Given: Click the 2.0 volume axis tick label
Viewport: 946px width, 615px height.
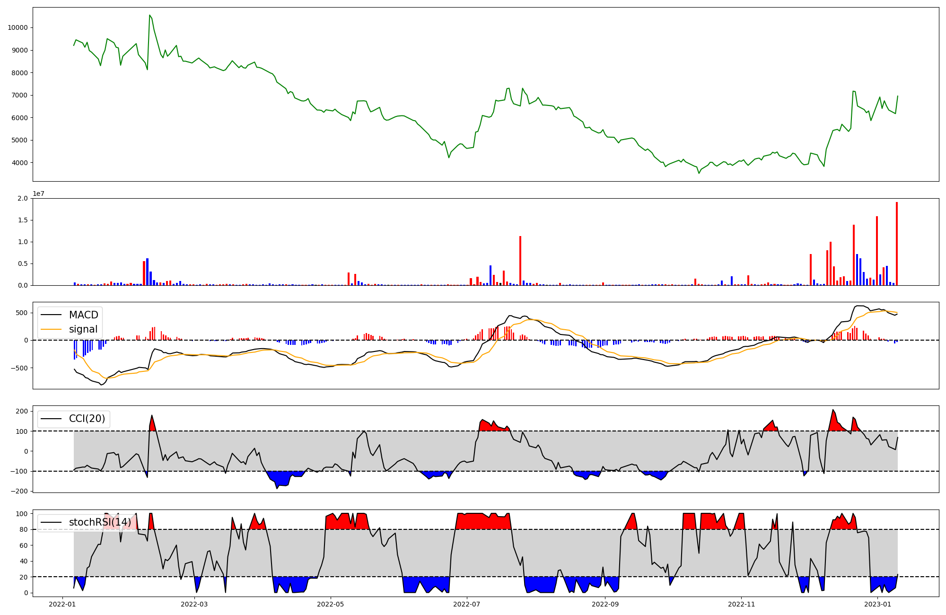Looking at the screenshot, I should point(23,198).
